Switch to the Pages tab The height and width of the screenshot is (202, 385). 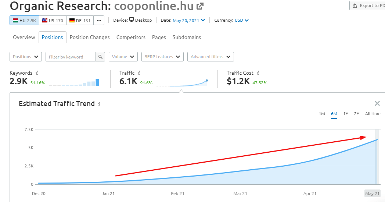(159, 37)
